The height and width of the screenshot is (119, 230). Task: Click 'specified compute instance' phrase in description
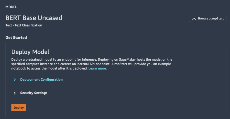32,64
